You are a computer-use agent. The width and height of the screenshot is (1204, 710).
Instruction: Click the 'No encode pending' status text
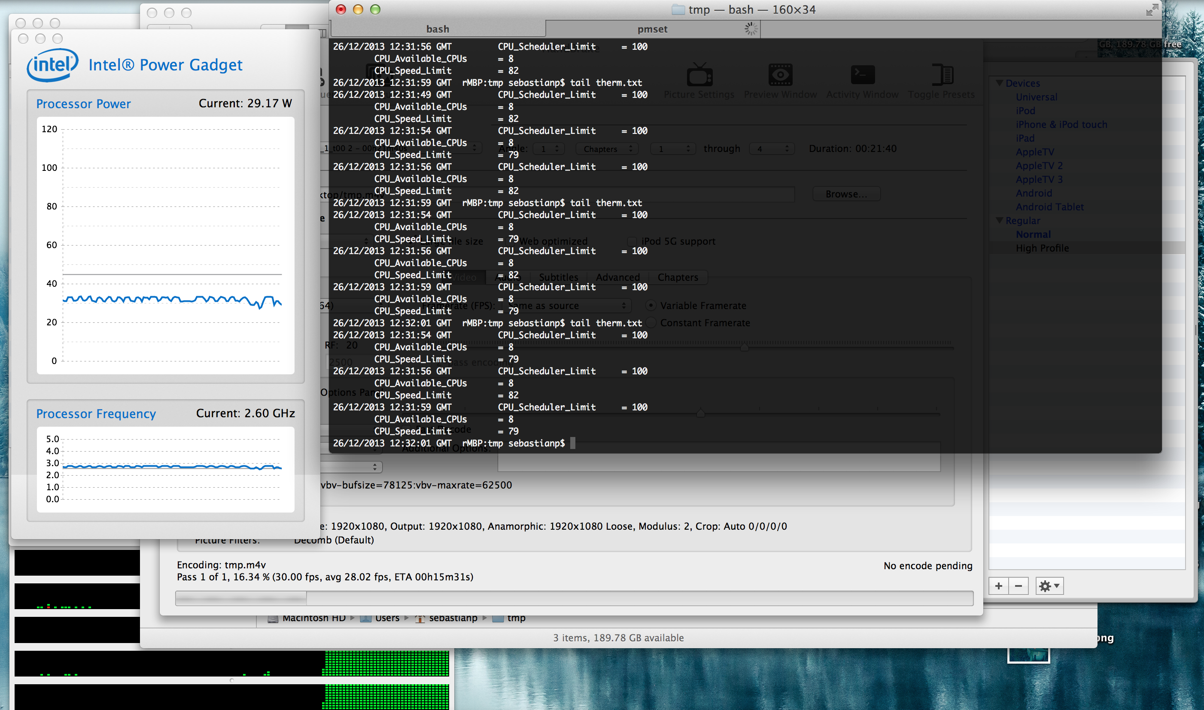point(928,565)
